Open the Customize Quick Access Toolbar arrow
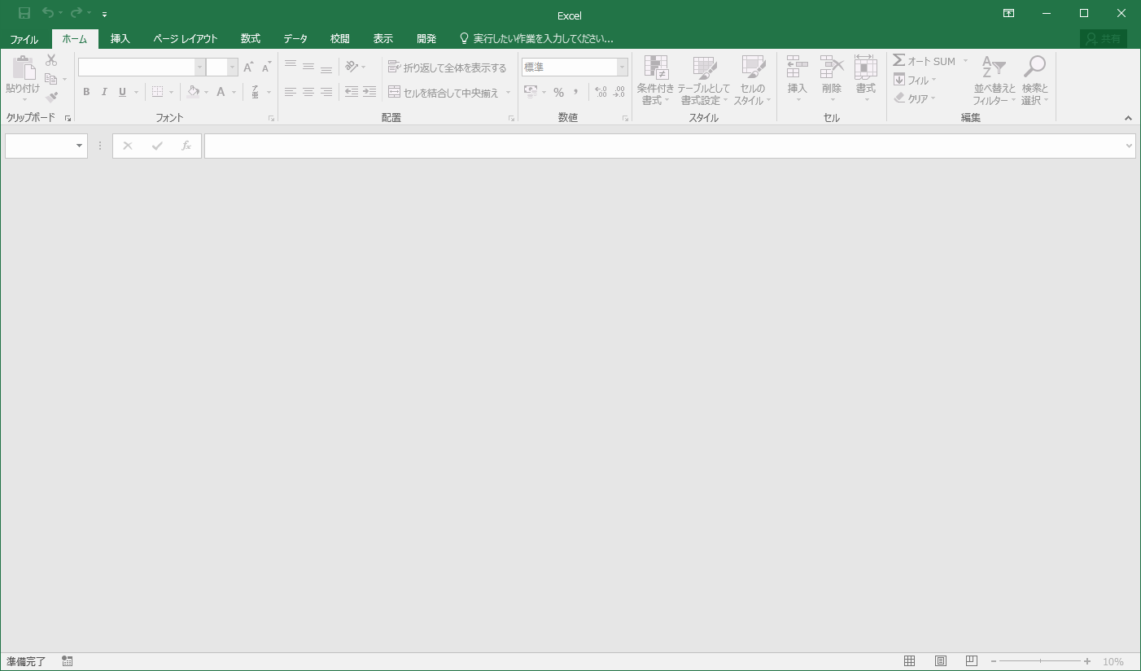Viewport: 1141px width, 671px height. coord(105,14)
